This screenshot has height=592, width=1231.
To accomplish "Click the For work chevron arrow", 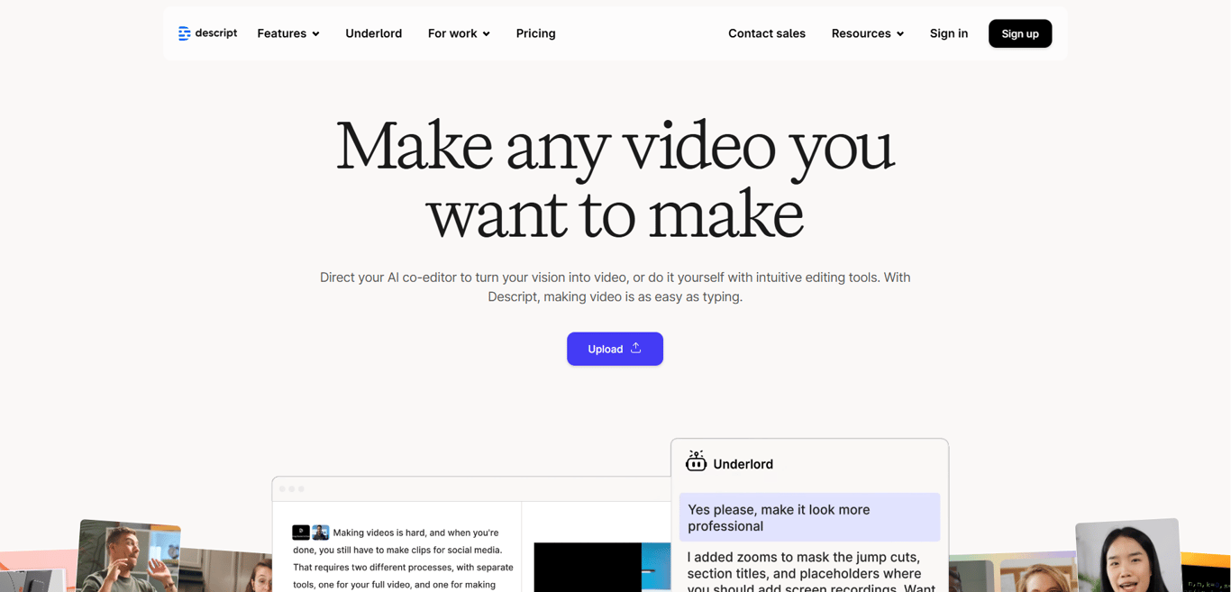I will click(x=486, y=34).
